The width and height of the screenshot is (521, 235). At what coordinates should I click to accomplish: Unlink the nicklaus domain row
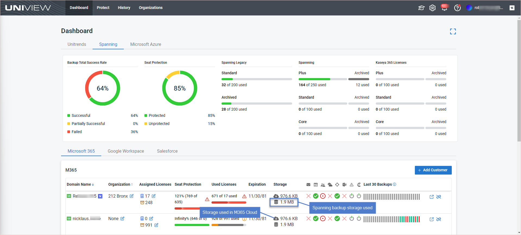(x=438, y=219)
